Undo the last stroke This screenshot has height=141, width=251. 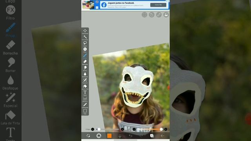(x=131, y=136)
